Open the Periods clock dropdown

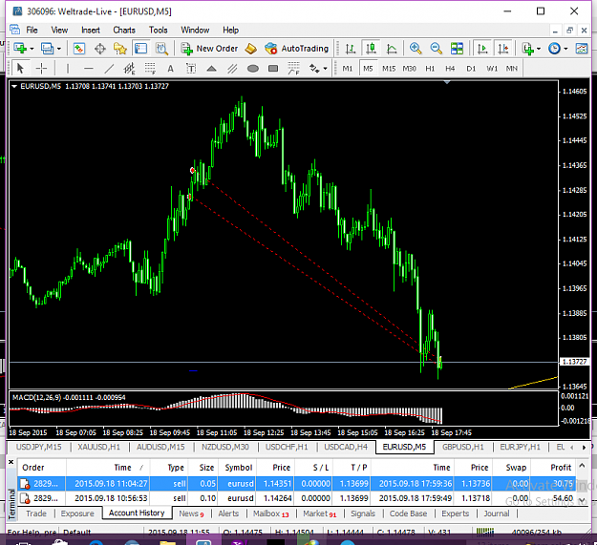pos(558,49)
